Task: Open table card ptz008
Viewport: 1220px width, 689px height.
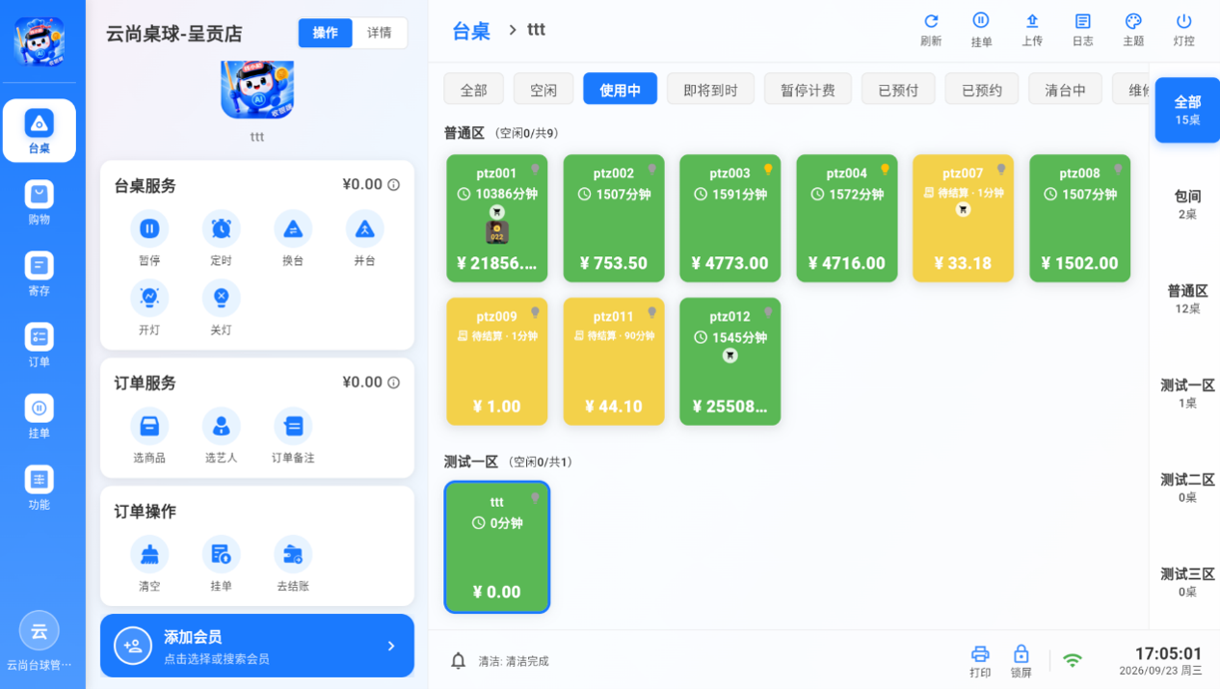Action: [x=1080, y=219]
